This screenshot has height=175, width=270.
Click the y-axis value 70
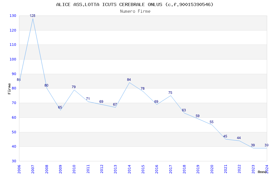click(14, 103)
